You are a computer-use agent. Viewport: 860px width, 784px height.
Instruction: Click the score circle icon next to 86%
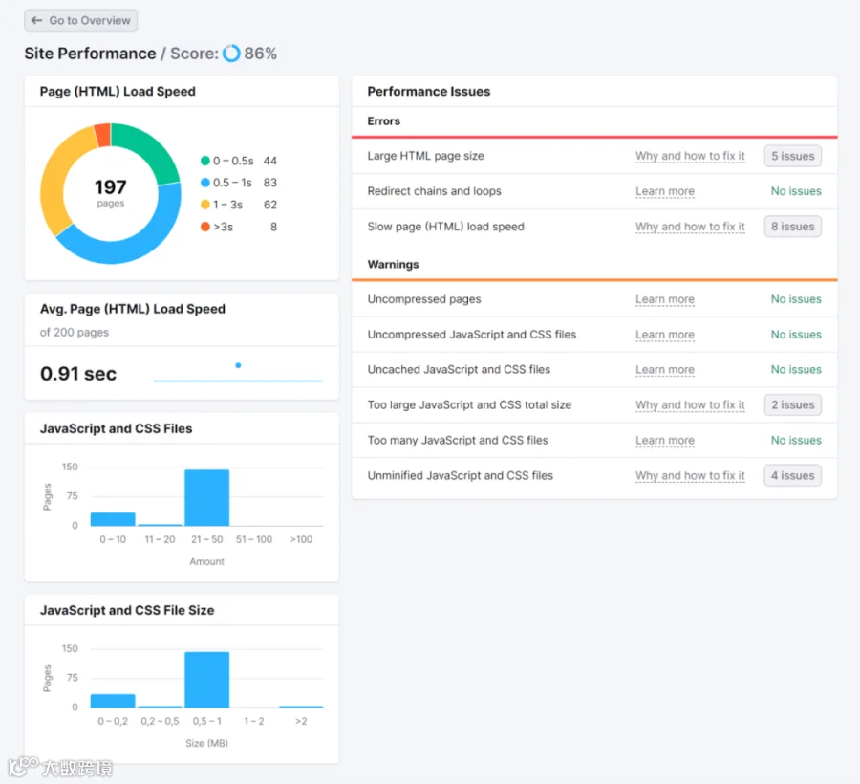[x=231, y=54]
